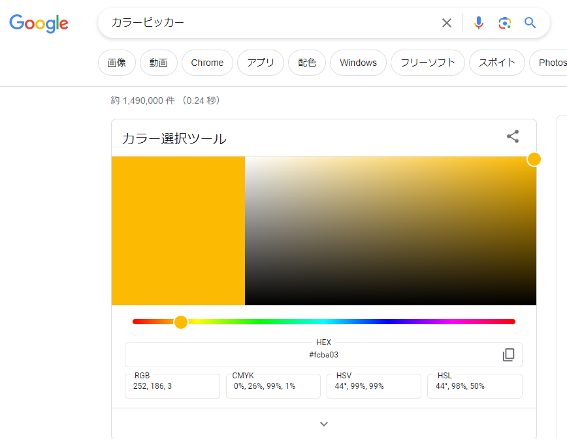Viewport: 567px width, 439px height.
Task: Click the HEX value field #fcba03
Action: pyautogui.click(x=323, y=355)
